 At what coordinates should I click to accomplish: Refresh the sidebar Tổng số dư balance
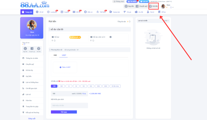[24, 44]
